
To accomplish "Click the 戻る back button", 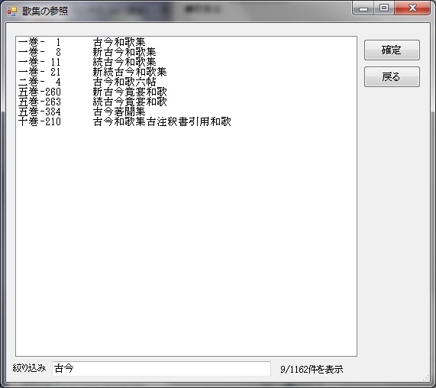I will pos(392,77).
